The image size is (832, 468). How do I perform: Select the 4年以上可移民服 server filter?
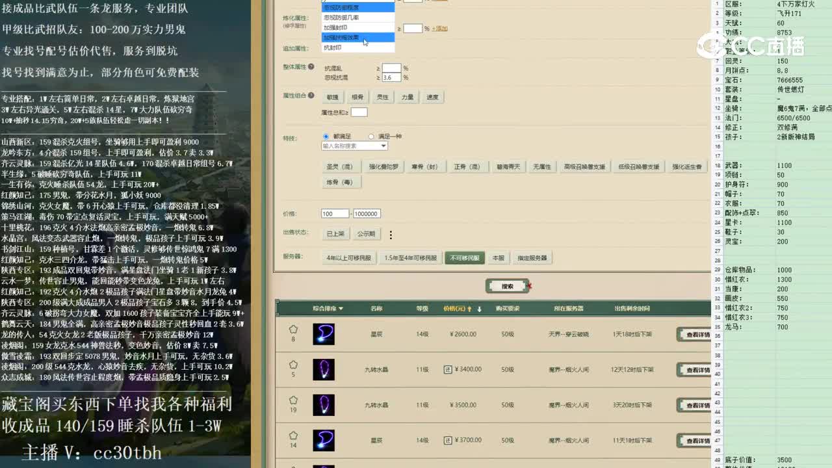tap(349, 258)
